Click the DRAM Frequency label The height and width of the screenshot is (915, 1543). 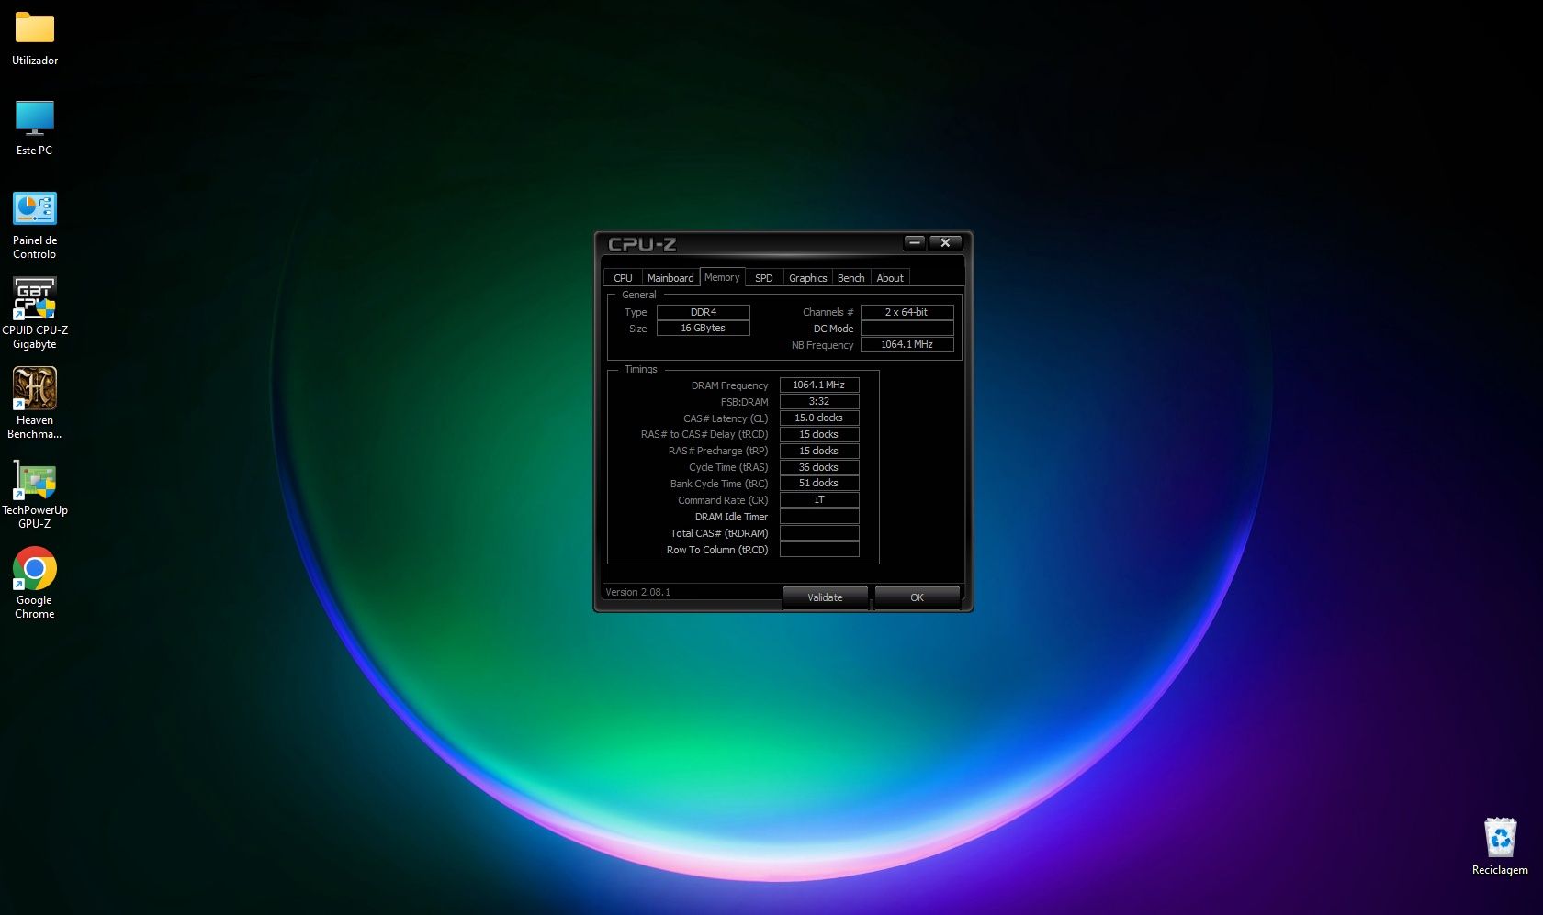coord(729,385)
